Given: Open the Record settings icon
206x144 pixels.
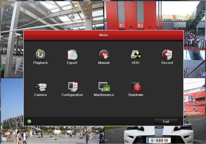Looking at the screenshot, I should (167, 54).
